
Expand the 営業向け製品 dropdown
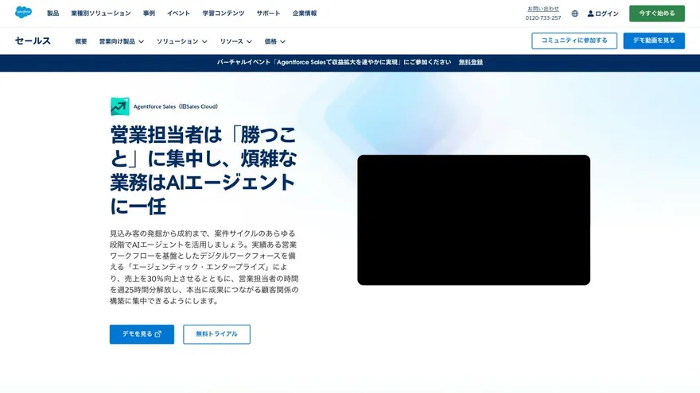(122, 41)
